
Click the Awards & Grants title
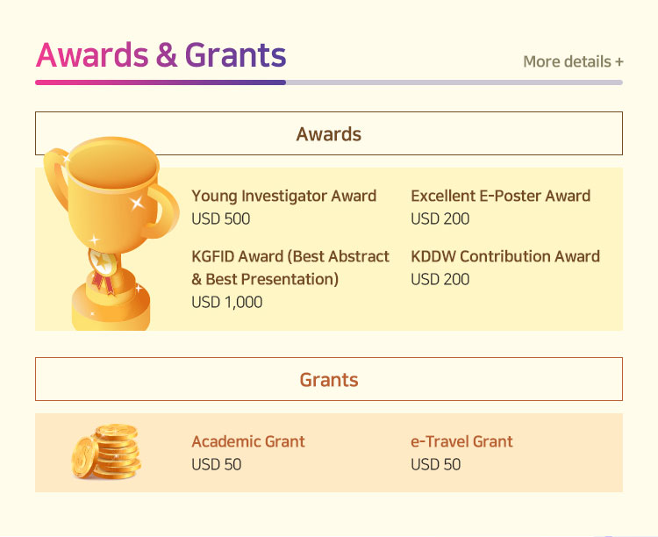tap(161, 55)
